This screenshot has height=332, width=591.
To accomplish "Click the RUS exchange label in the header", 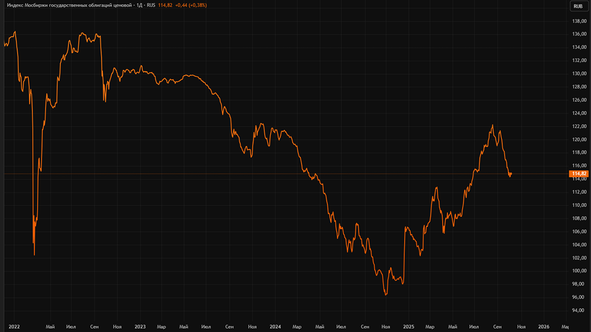I will pos(151,5).
